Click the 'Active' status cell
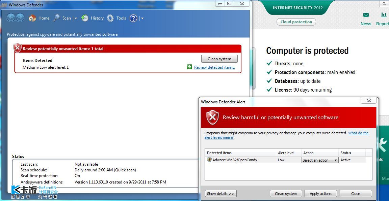This screenshot has height=201, width=389. (x=345, y=160)
